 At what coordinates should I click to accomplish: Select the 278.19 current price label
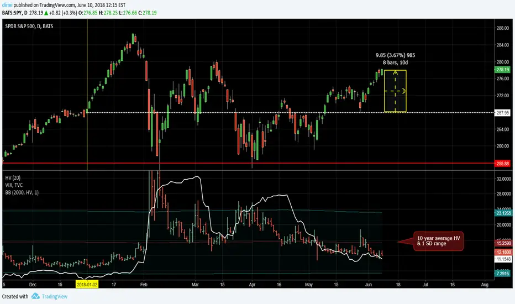(502, 70)
